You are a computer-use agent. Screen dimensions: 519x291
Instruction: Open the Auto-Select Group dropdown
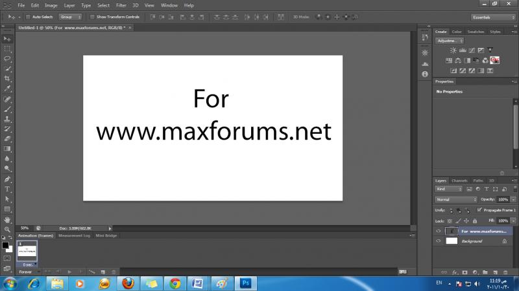[70, 17]
